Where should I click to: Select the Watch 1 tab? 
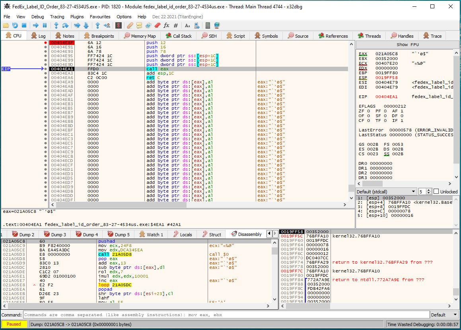[x=152, y=234]
